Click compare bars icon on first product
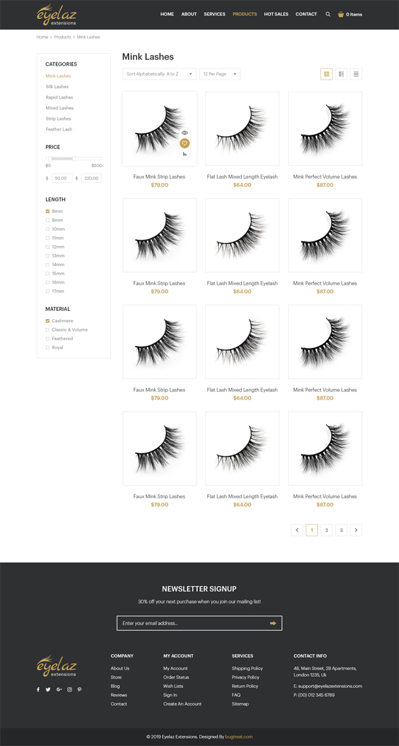This screenshot has height=746, width=399. point(185,154)
